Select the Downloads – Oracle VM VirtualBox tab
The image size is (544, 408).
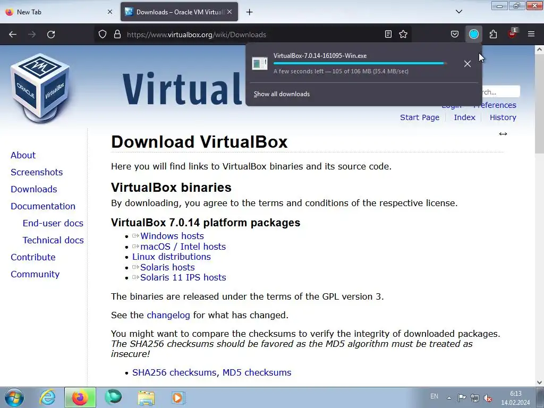[179, 12]
